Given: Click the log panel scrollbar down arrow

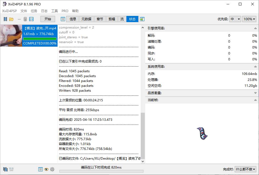Looking at the screenshot, I should pyautogui.click(x=143, y=161).
